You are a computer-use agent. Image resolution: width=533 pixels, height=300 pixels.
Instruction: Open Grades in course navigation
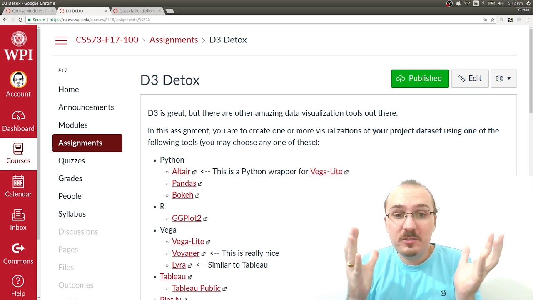coord(70,178)
